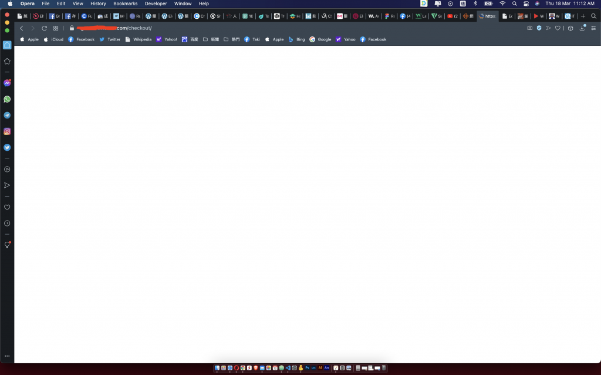Screen dimensions: 601x375
Task: Switch to the last tab labeled iT
Action: pos(569,16)
